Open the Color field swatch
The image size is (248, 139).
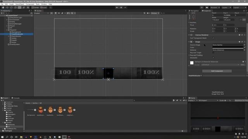pos(227,47)
